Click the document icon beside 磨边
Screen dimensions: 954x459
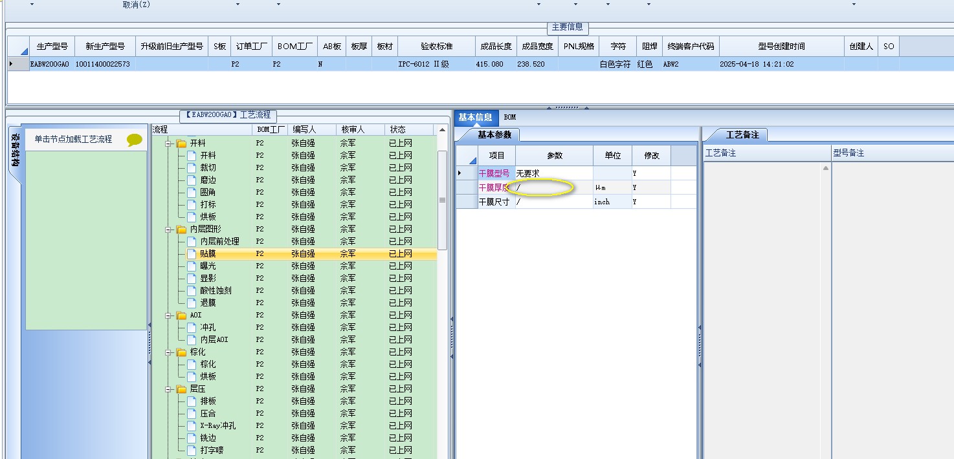[x=192, y=180]
